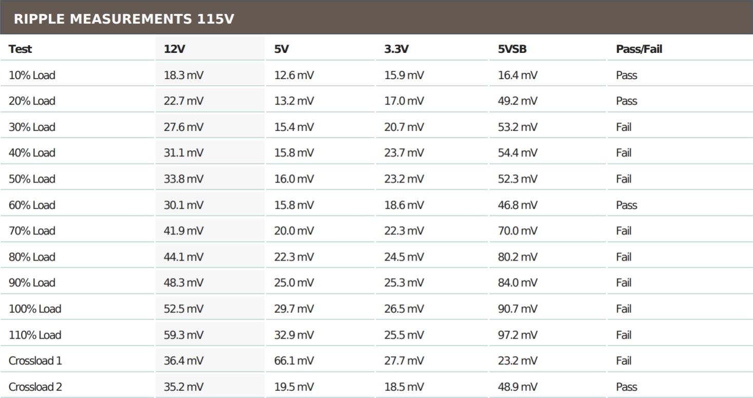Click the 48.3 mV value for 90% Load
The width and height of the screenshot is (753, 398).
(184, 283)
